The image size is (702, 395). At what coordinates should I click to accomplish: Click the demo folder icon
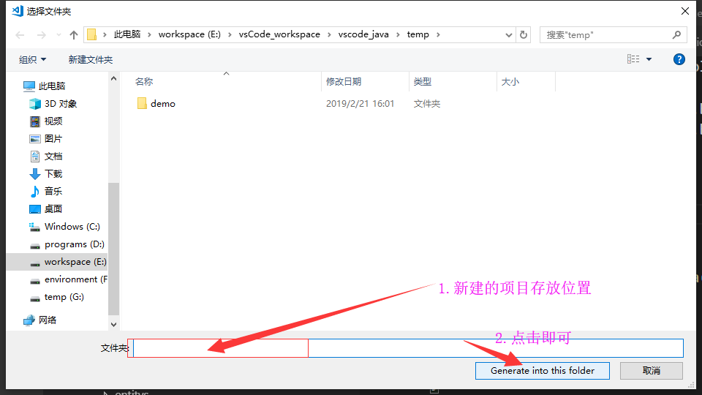tap(142, 103)
